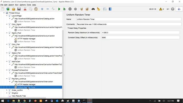The width and height of the screenshot is (183, 103).
Task: Start the test with green play icon
Action: [59, 9]
